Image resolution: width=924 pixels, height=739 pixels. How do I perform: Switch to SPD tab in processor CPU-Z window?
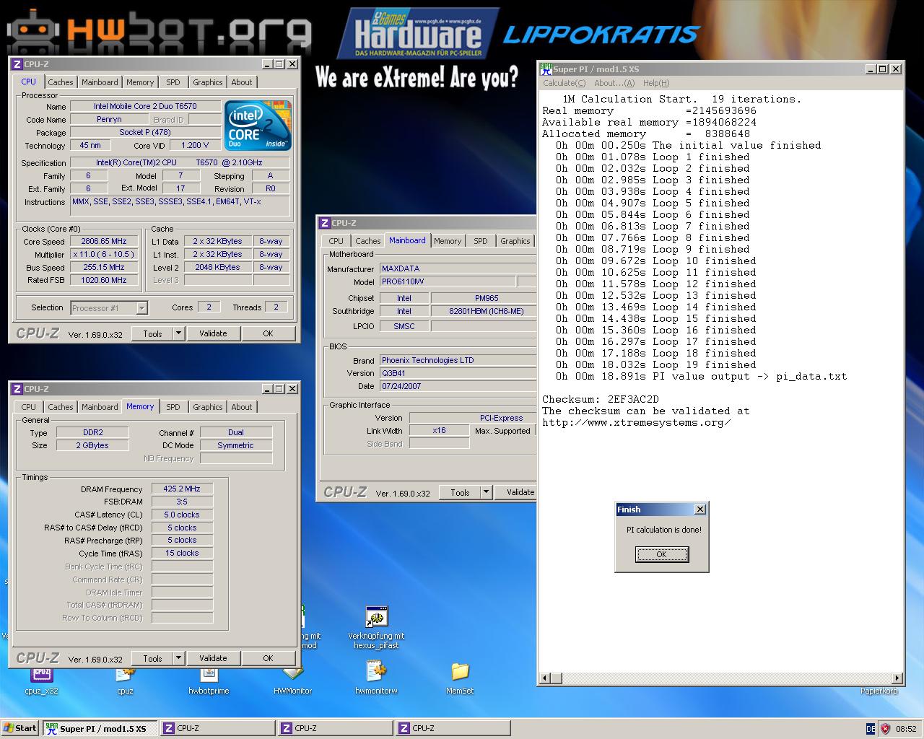point(173,82)
